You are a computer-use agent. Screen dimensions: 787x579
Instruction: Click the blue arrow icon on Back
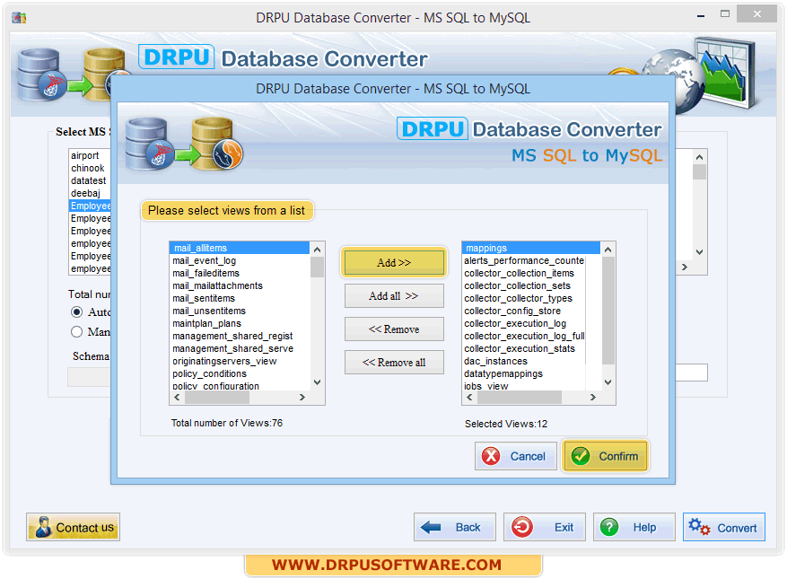431,527
